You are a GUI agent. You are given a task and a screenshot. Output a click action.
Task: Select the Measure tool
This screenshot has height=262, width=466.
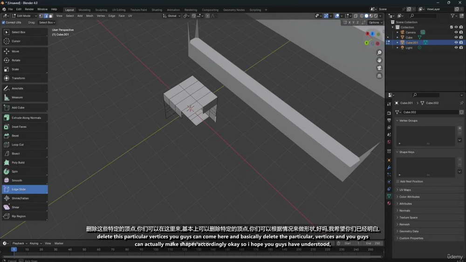coord(25,97)
